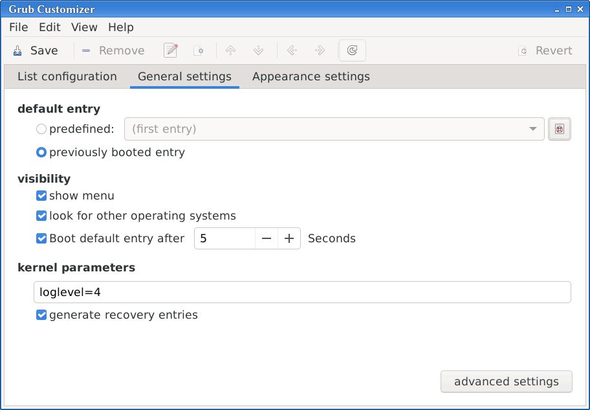590x410 pixels.
Task: Click the Save toolbar button
Action: click(36, 51)
